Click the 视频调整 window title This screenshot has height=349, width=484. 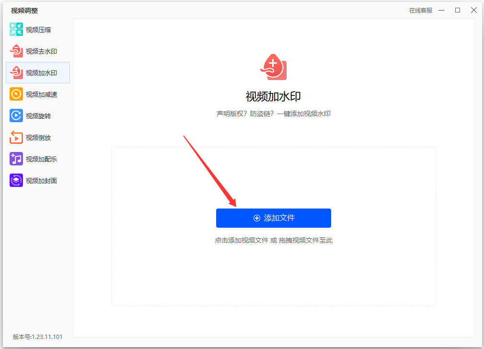tap(24, 11)
